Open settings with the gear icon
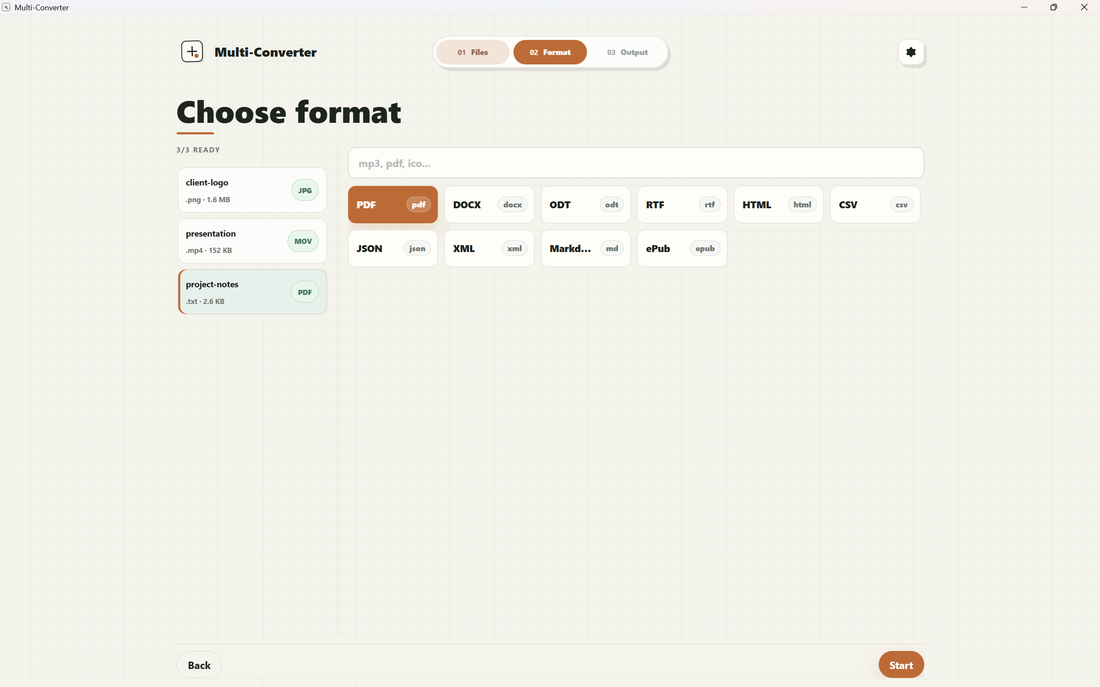This screenshot has height=687, width=1100. tap(911, 52)
